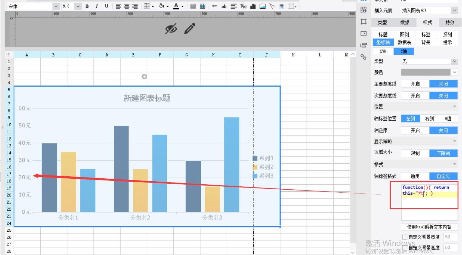This screenshot has width=462, height=255.
Task: Open the floating element frame icon's dropdown arrow
Action: point(296,7)
